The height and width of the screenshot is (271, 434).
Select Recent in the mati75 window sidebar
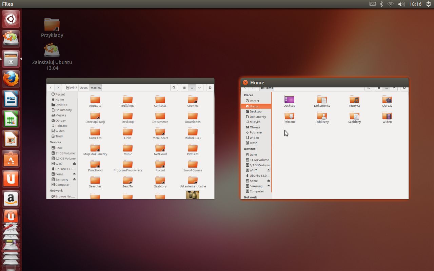coord(58,94)
